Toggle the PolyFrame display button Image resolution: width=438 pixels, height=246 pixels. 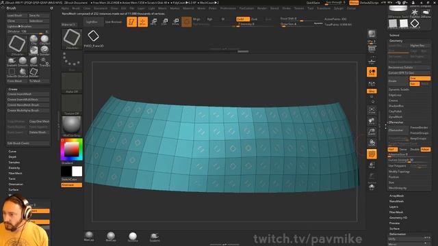pos(372,154)
